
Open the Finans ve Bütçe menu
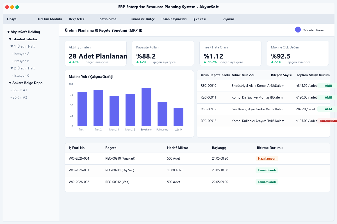(x=143, y=19)
